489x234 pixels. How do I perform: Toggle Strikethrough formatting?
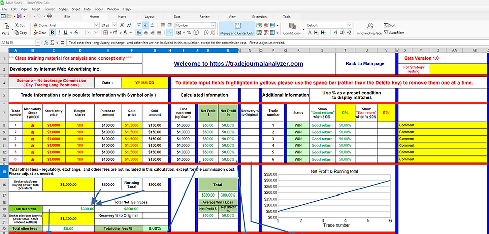coord(76,33)
